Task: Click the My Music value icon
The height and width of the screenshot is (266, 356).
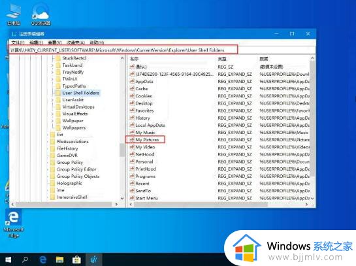Action: point(132,132)
